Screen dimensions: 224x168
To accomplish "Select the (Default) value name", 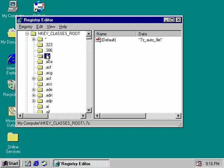I will click(x=108, y=40).
